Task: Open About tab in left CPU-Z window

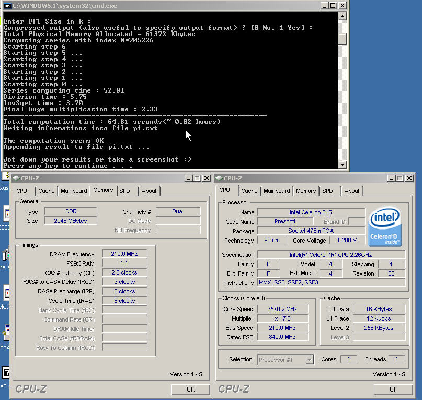Action: tap(149, 191)
